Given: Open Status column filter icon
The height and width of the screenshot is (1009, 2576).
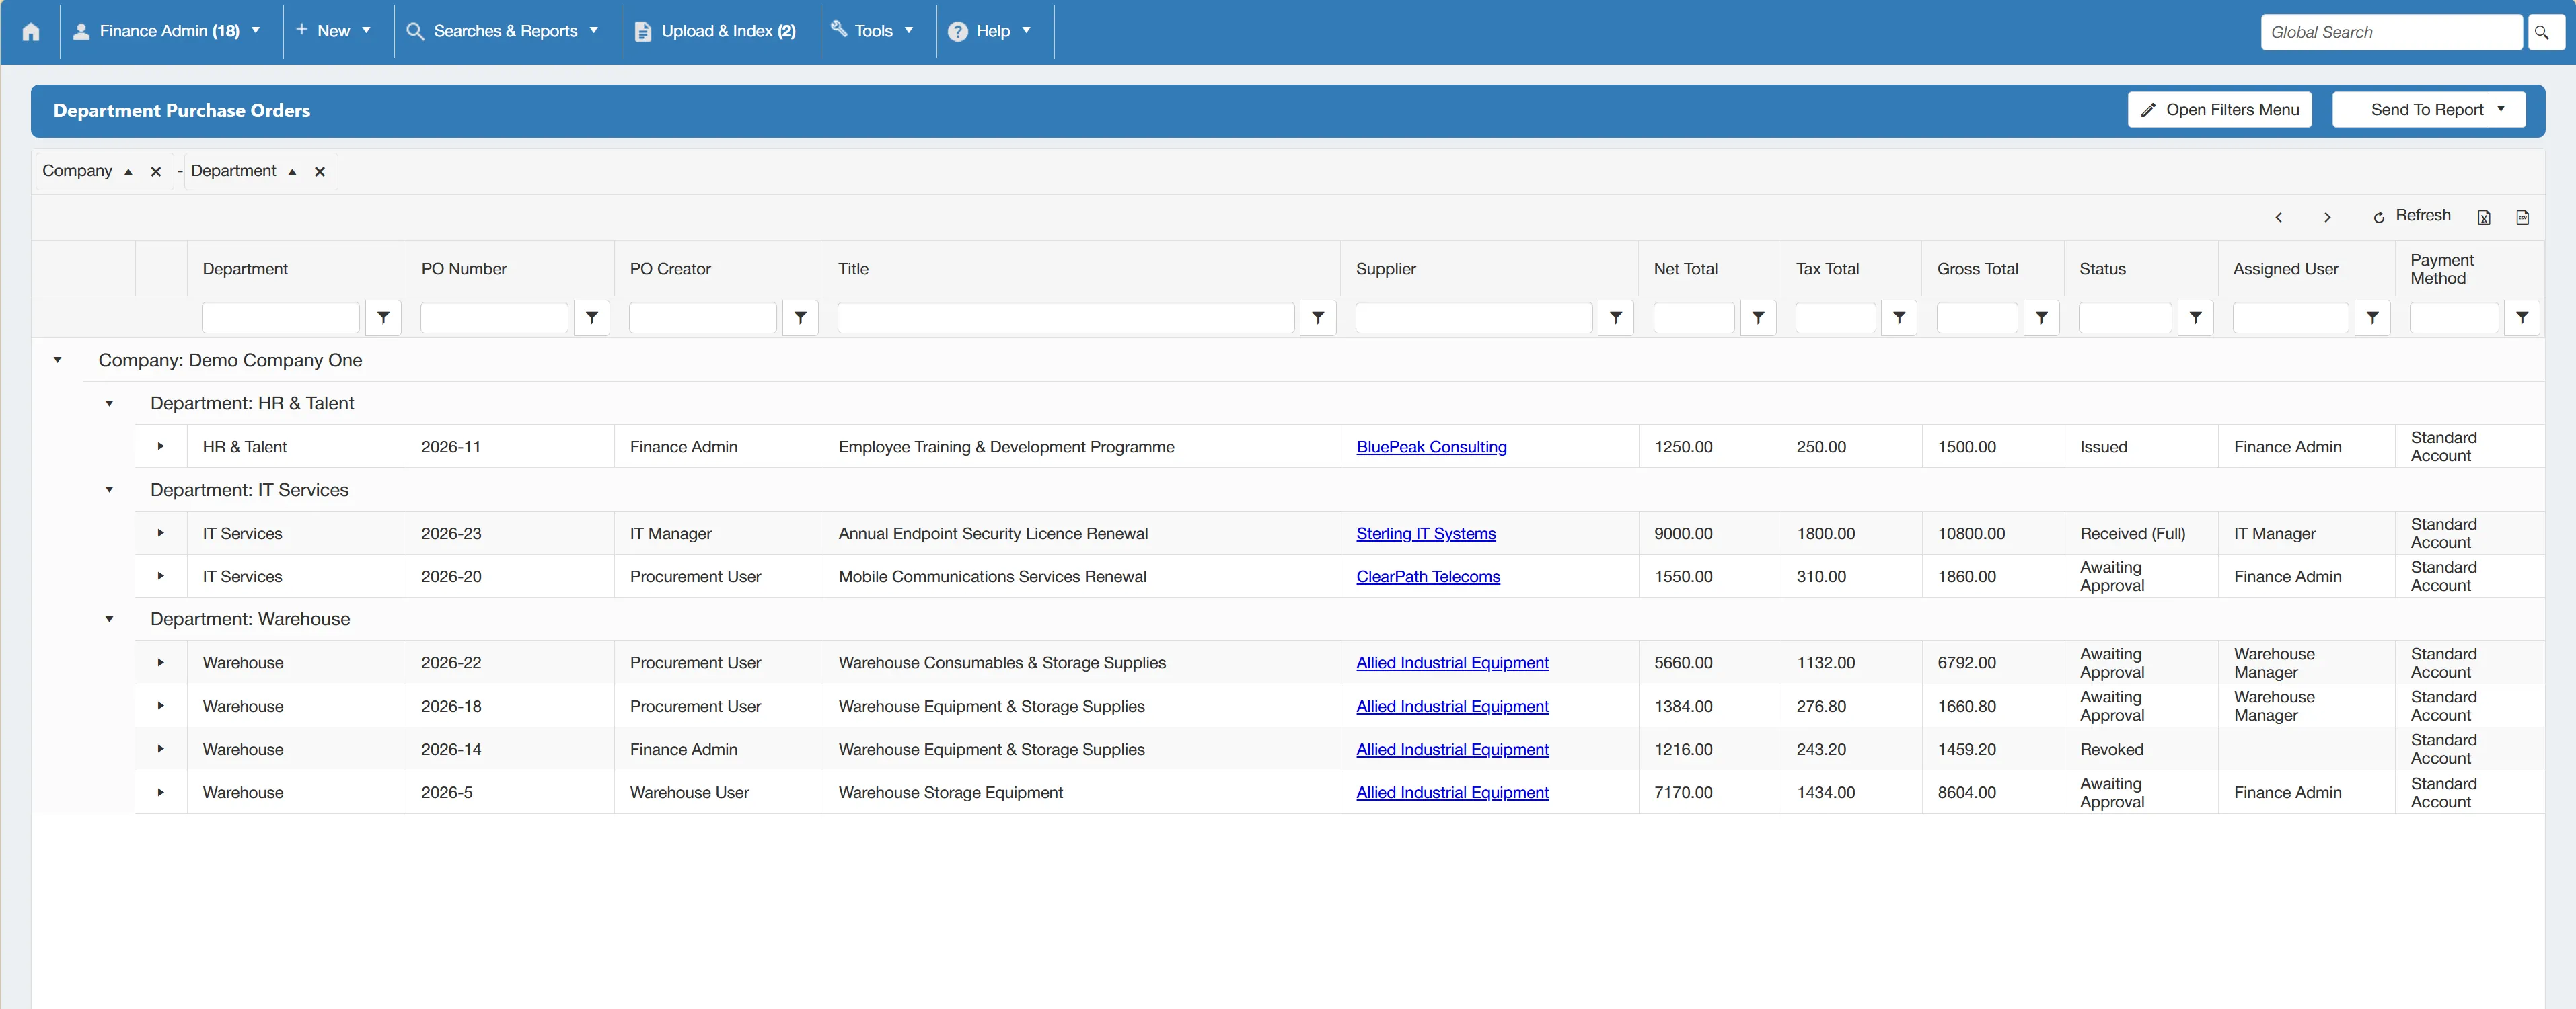Looking at the screenshot, I should pos(2195,318).
